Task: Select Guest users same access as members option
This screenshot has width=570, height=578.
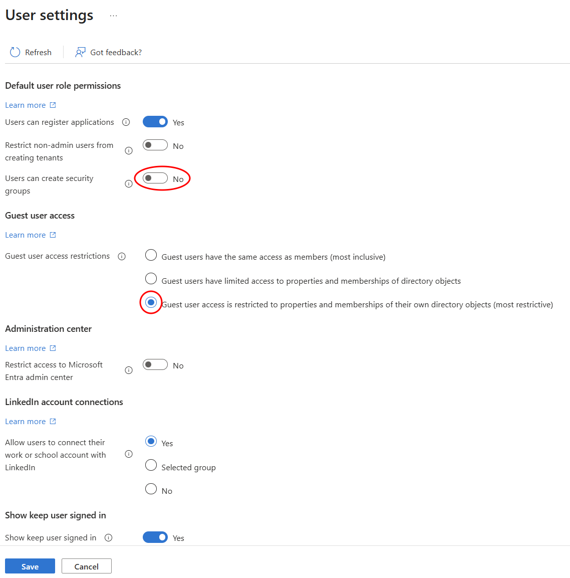Action: pyautogui.click(x=151, y=256)
